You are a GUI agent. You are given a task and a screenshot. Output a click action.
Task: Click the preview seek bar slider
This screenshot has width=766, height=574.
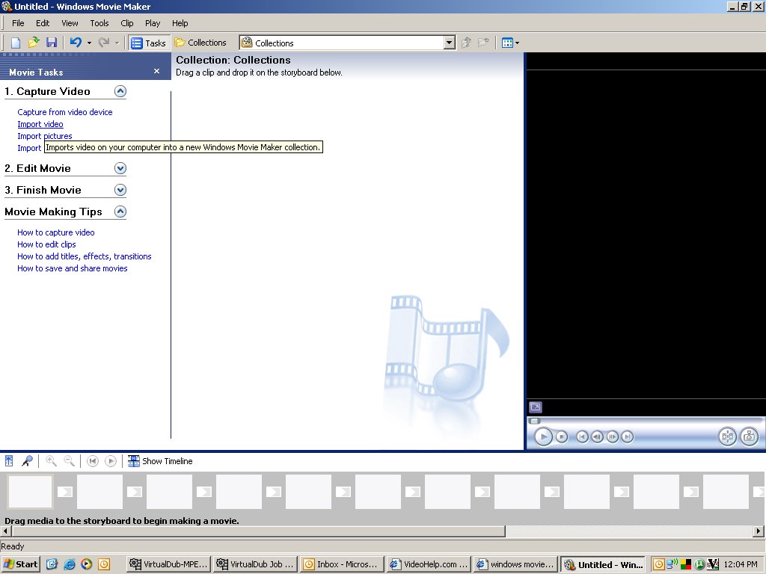535,422
